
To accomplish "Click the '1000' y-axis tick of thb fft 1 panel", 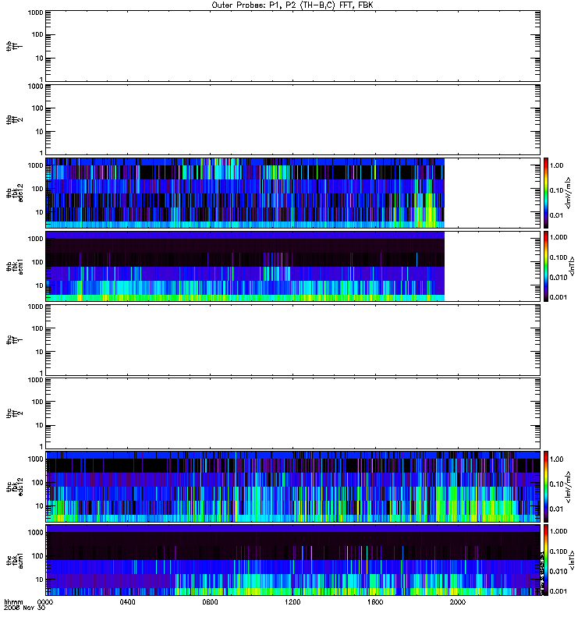I will (35, 12).
